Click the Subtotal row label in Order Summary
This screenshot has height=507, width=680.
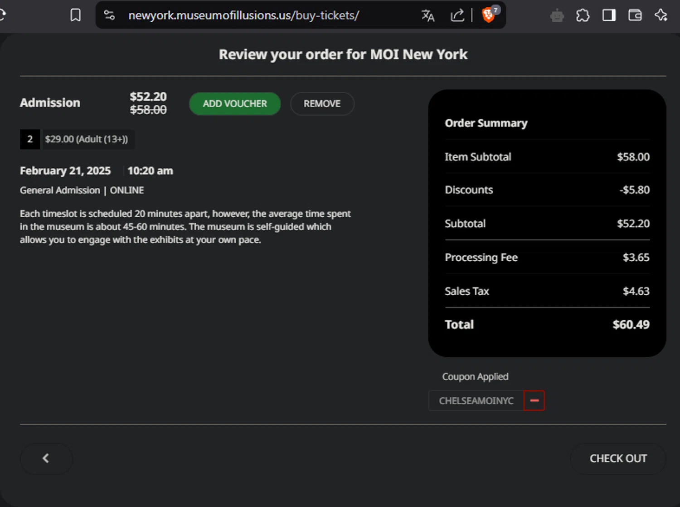(x=465, y=224)
